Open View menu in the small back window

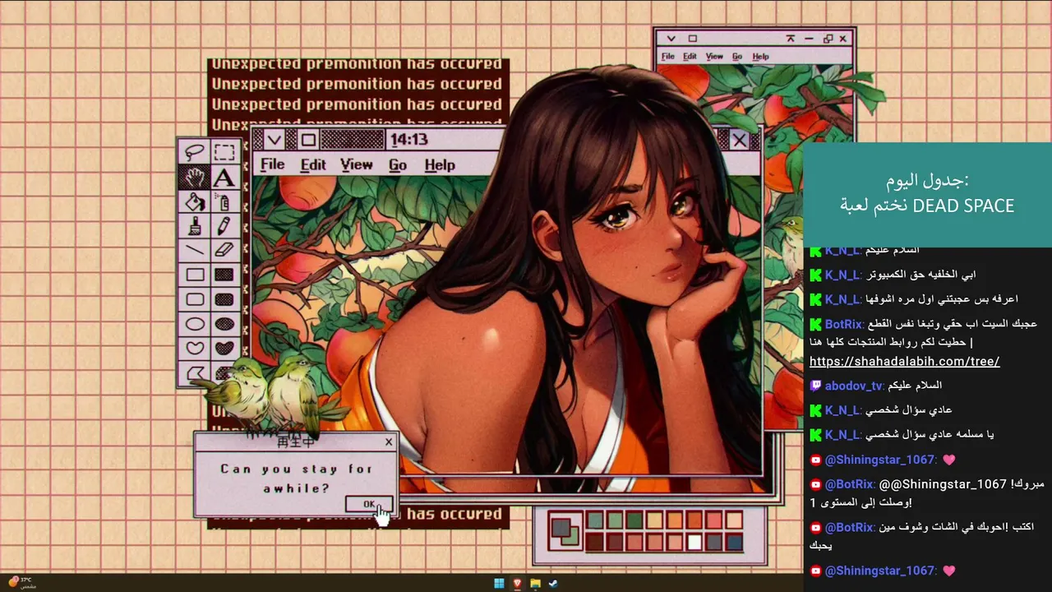click(714, 57)
